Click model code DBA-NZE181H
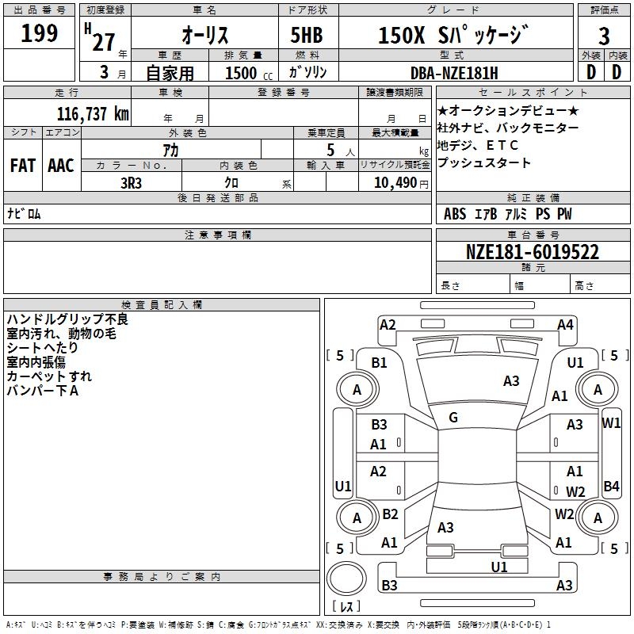This screenshot has width=634, height=634. [x=454, y=73]
